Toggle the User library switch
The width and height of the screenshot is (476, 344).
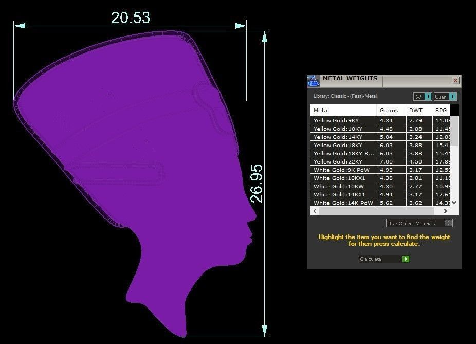(445, 97)
